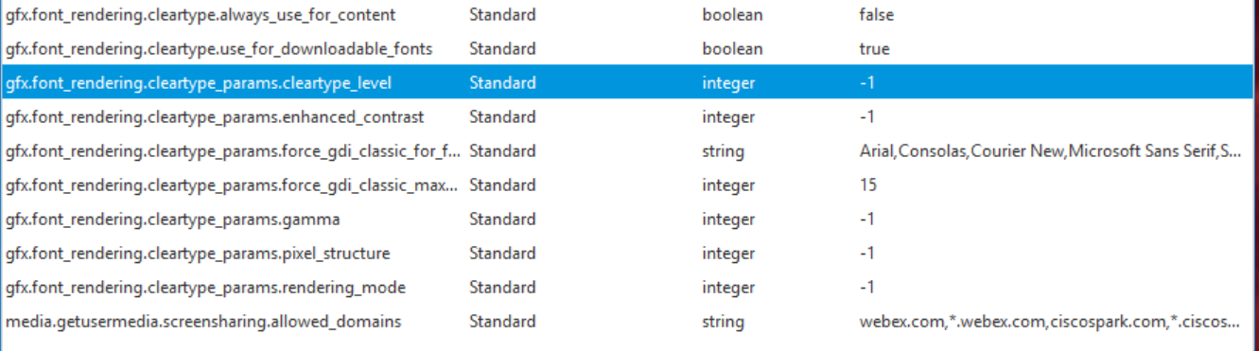The image size is (1259, 351).
Task: Click the -1 value of the gamma preference
Action: (x=867, y=219)
